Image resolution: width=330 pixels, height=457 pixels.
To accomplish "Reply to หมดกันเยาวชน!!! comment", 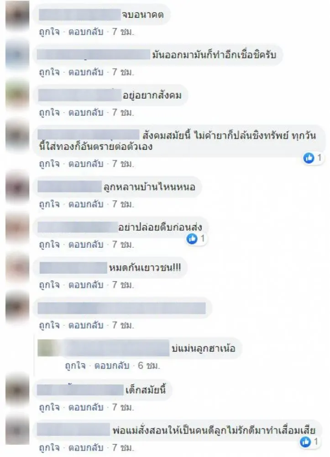I will pyautogui.click(x=86, y=284).
